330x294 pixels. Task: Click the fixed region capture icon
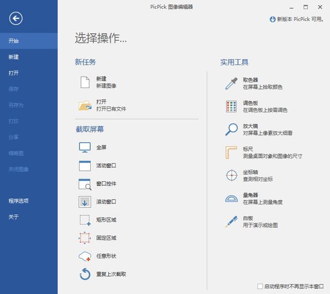(x=85, y=238)
